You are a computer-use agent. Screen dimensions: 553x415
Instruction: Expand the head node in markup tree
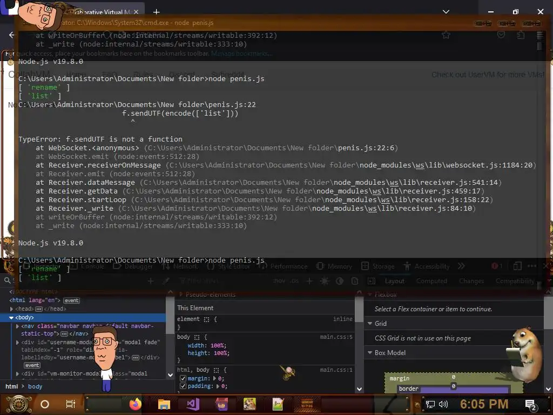point(12,309)
